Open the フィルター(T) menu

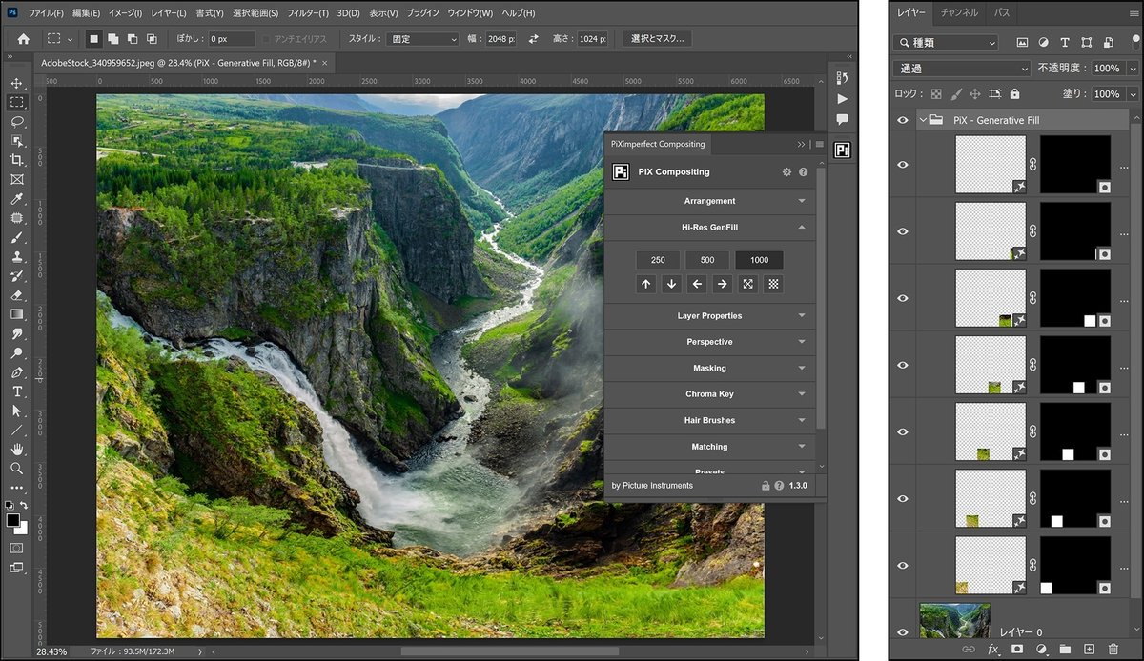(x=307, y=13)
